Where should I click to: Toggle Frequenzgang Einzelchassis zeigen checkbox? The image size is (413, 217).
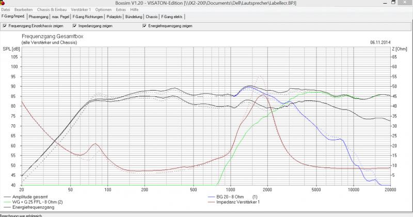[5, 26]
